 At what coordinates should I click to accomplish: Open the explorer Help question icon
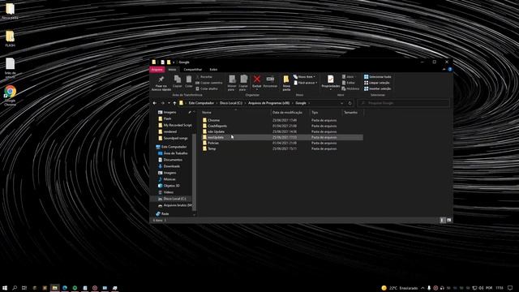click(450, 70)
